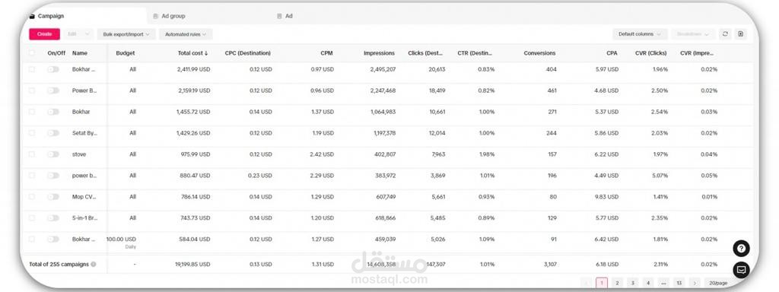
Task: Open the Automated rules dropdown
Action: point(186,34)
